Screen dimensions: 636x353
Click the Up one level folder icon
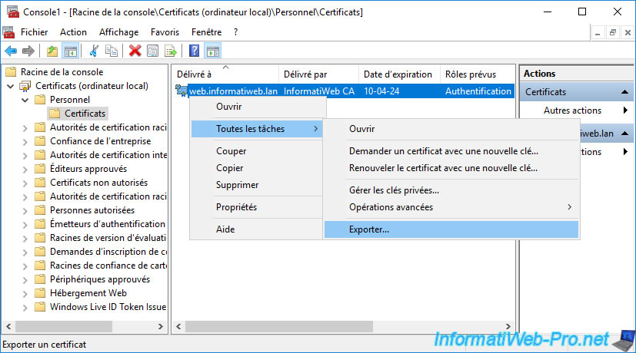(52, 51)
